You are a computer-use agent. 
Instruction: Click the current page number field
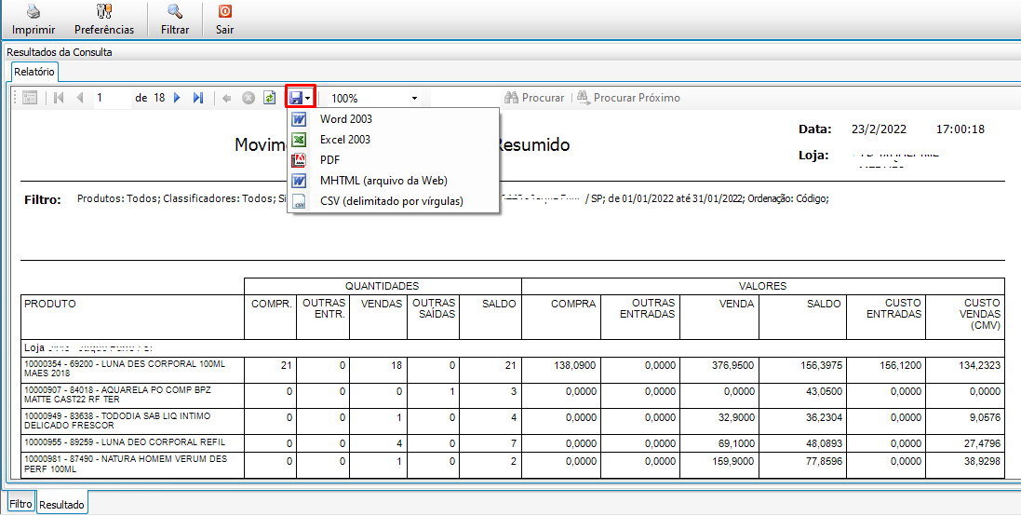pos(113,98)
